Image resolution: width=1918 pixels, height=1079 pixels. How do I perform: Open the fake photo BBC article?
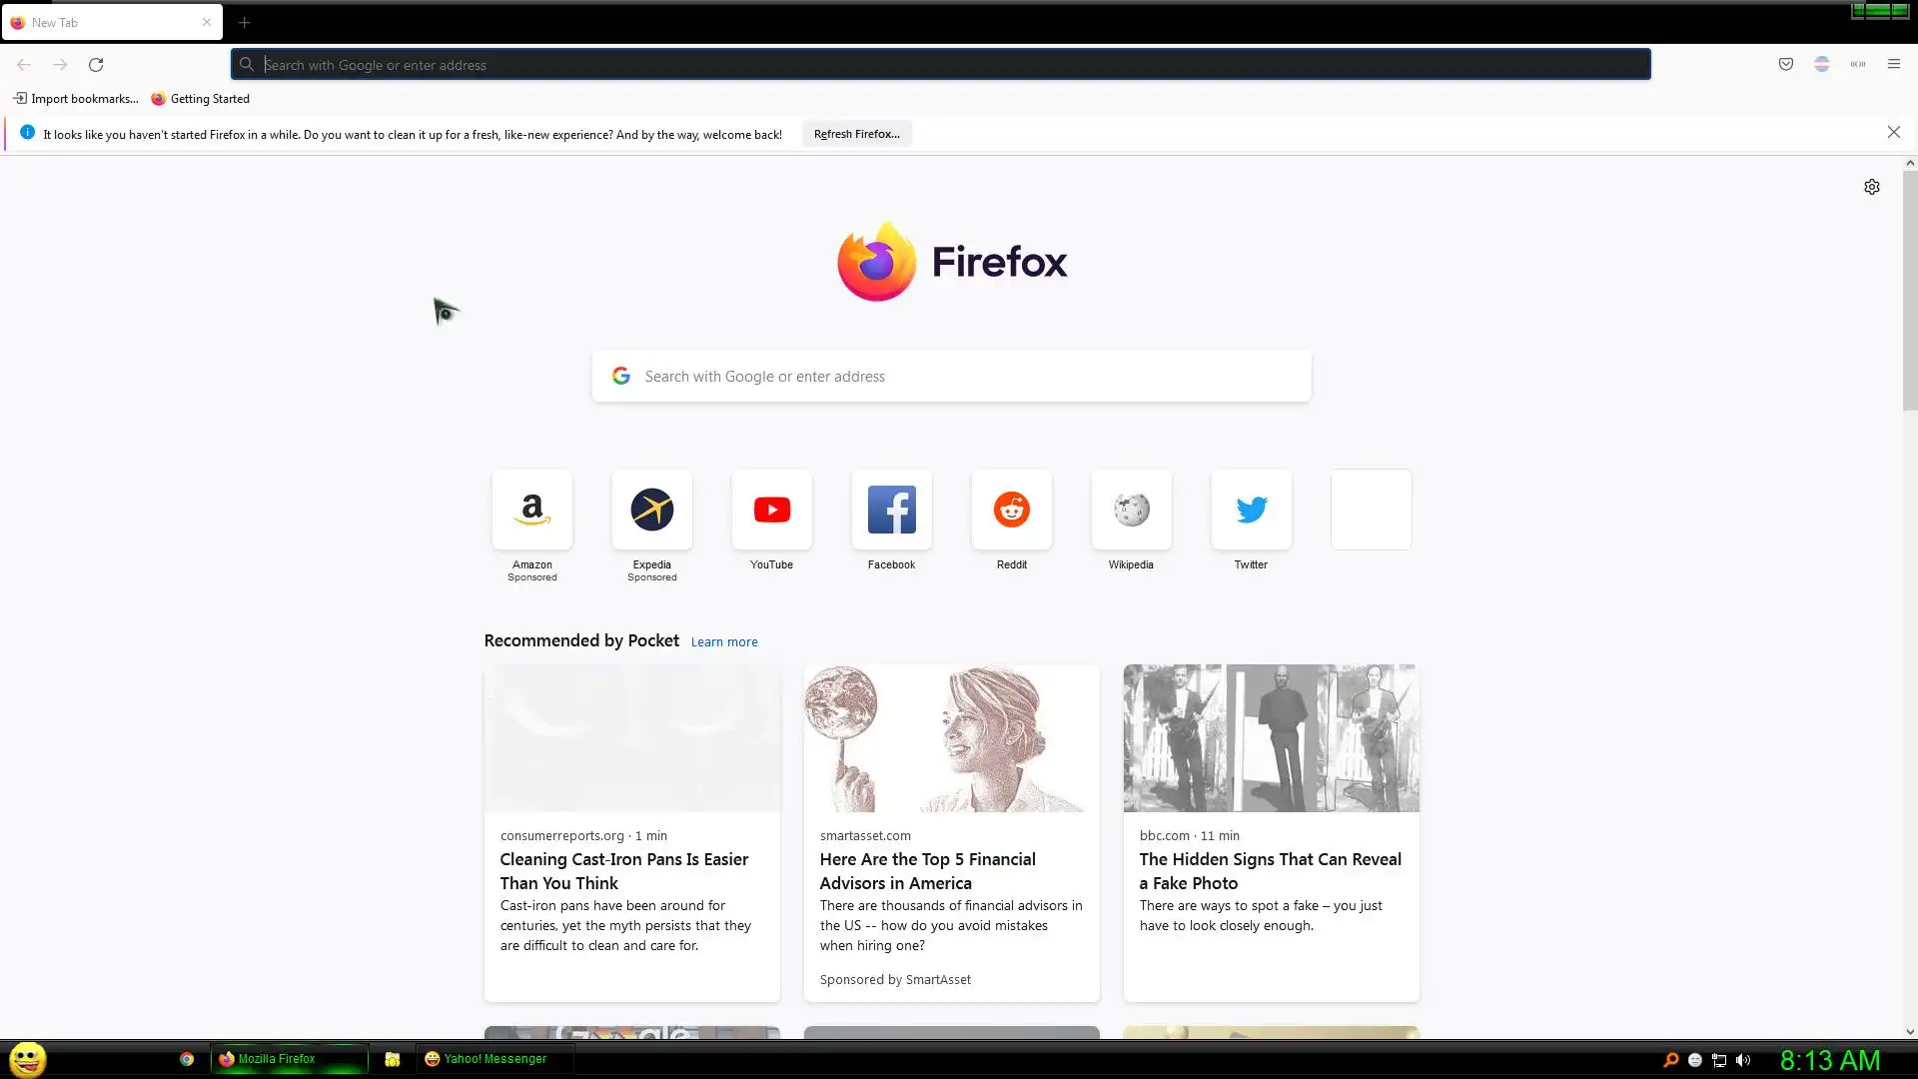[1270, 871]
